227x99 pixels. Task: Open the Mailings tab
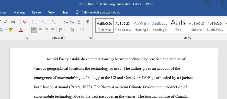pyautogui.click(x=19, y=12)
